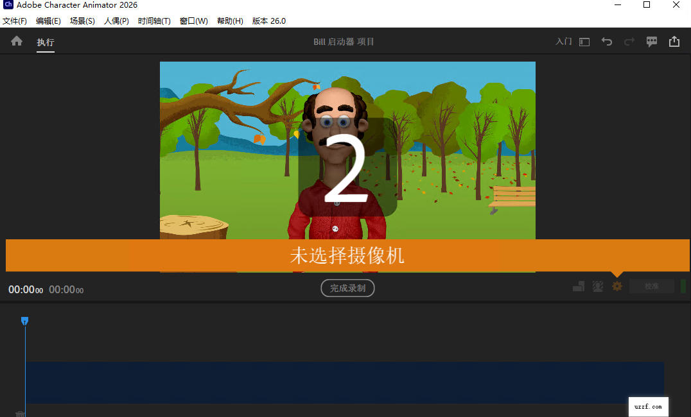691x417 pixels.
Task: Select the blue playhead marker in the timeline
Action: 24,321
